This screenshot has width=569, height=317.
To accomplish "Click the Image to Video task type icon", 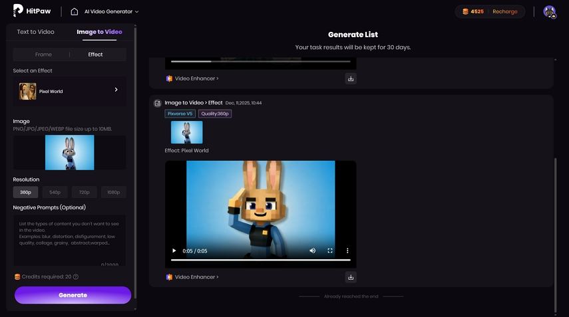I will click(158, 103).
